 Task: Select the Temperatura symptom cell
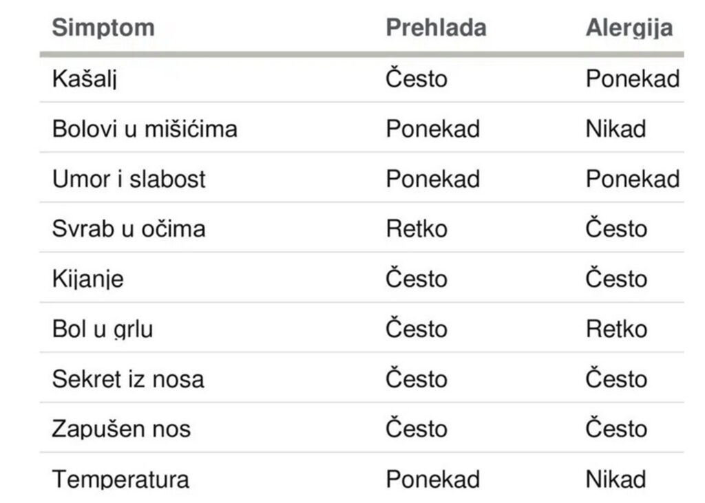click(x=120, y=479)
